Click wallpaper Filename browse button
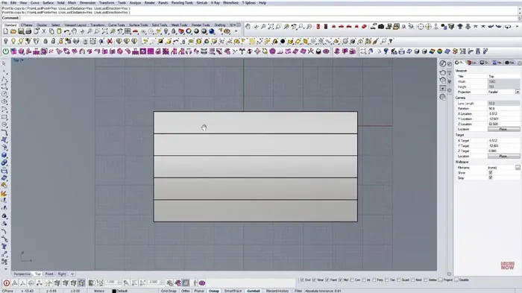 click(x=518, y=168)
